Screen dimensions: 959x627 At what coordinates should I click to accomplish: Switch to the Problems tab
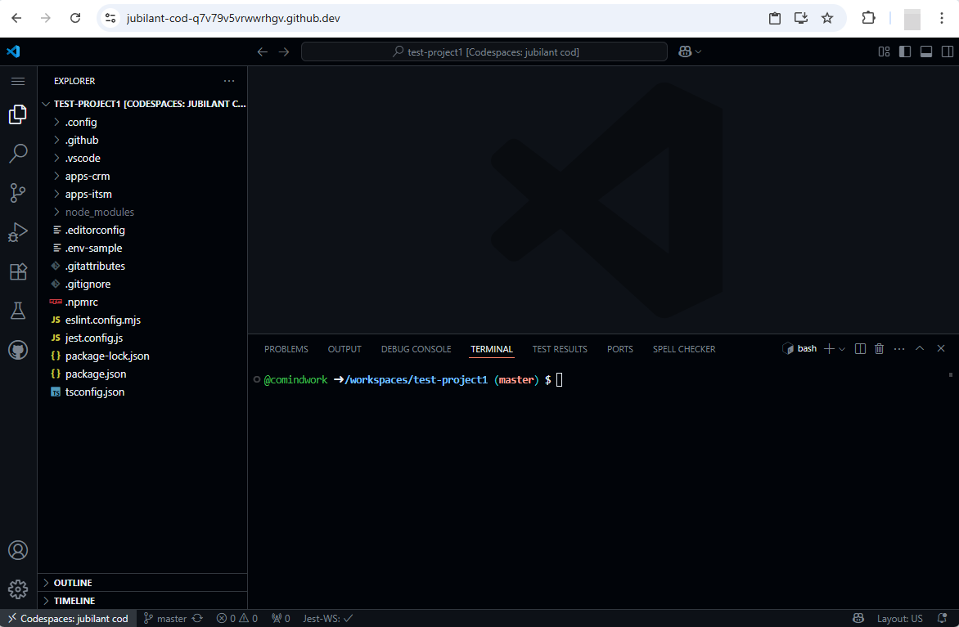pyautogui.click(x=286, y=349)
